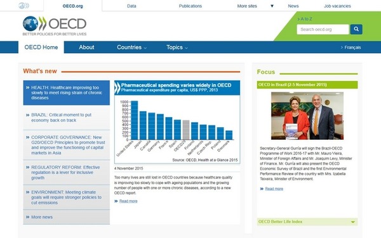Click Source: OECD, Health at a Glance 2015
This screenshot has width=381, height=238.
pyautogui.click(x=205, y=160)
